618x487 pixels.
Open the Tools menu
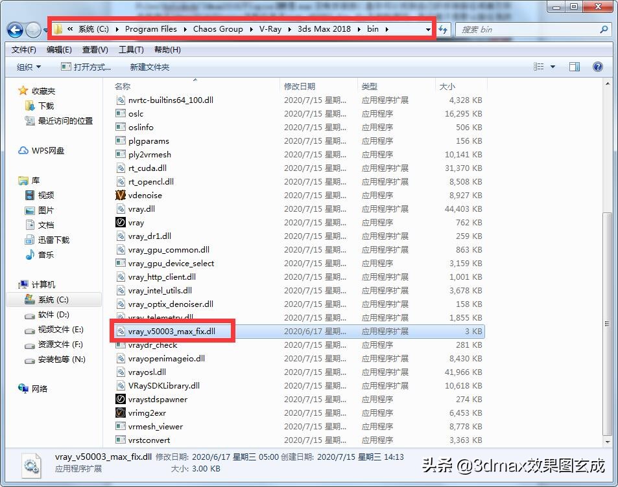(x=131, y=50)
